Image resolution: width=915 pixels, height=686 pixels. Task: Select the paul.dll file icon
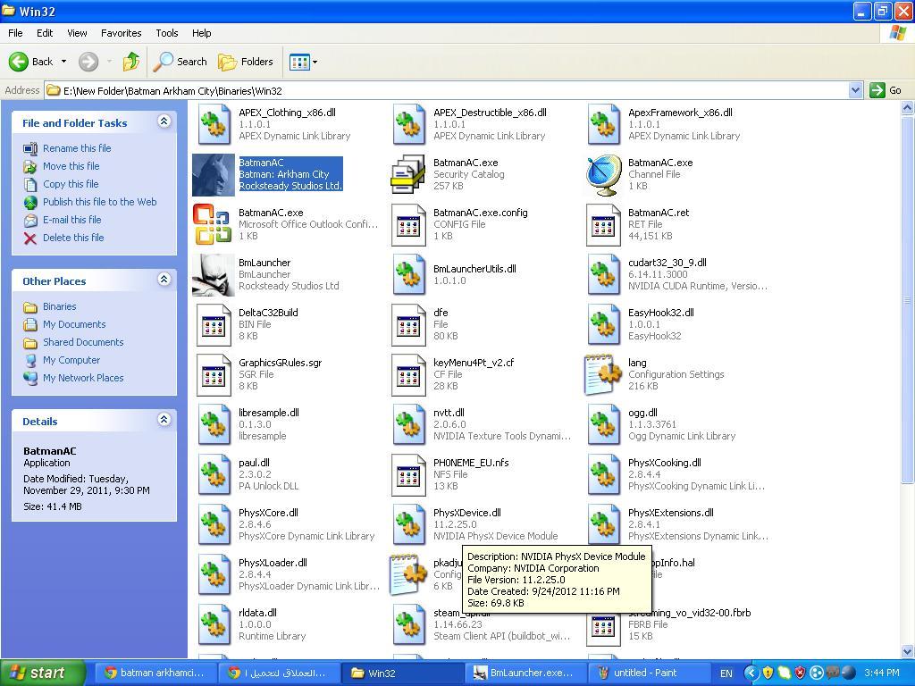pos(213,475)
